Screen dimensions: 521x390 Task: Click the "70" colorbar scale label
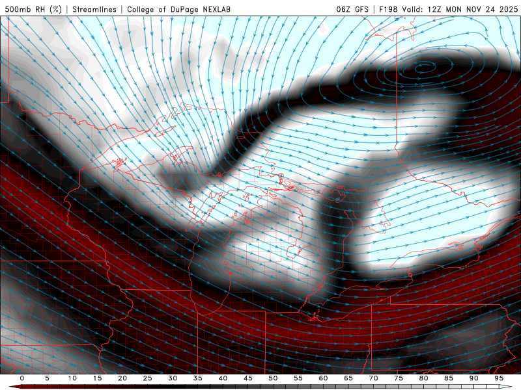pyautogui.click(x=373, y=378)
